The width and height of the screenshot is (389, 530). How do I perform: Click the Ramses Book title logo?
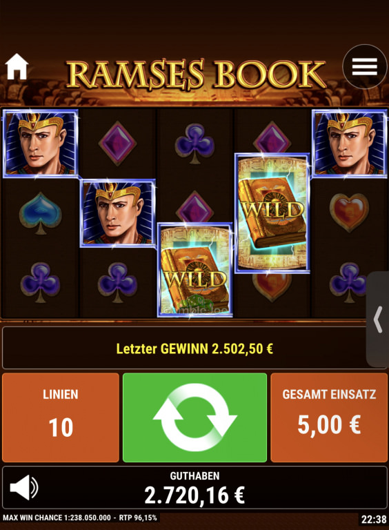[x=196, y=74]
